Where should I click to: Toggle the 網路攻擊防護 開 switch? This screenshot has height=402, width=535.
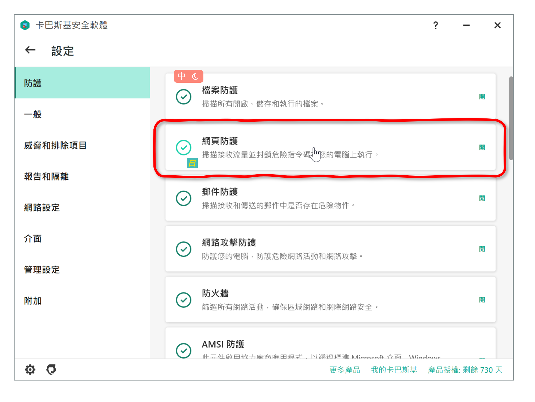482,249
